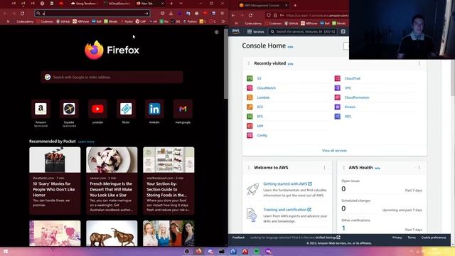Open the CloudTrail service icon
The width and height of the screenshot is (455, 256).
pos(337,78)
